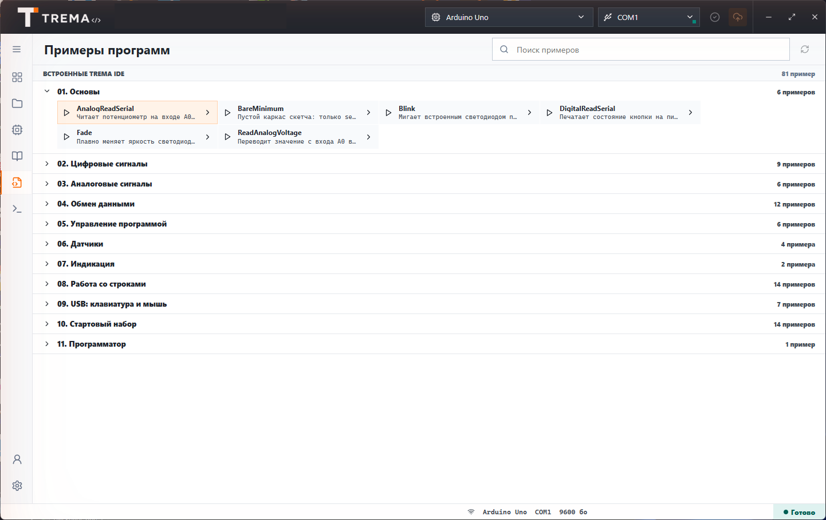Open the ReadAnalogVoltage example details arrow
The height and width of the screenshot is (520, 826).
(x=368, y=137)
